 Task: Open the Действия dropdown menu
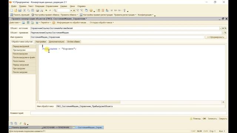point(15,23)
